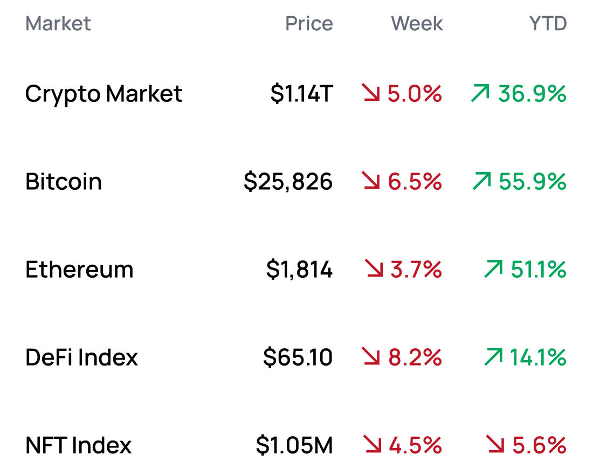Open the Bitcoin market entry

click(x=64, y=182)
